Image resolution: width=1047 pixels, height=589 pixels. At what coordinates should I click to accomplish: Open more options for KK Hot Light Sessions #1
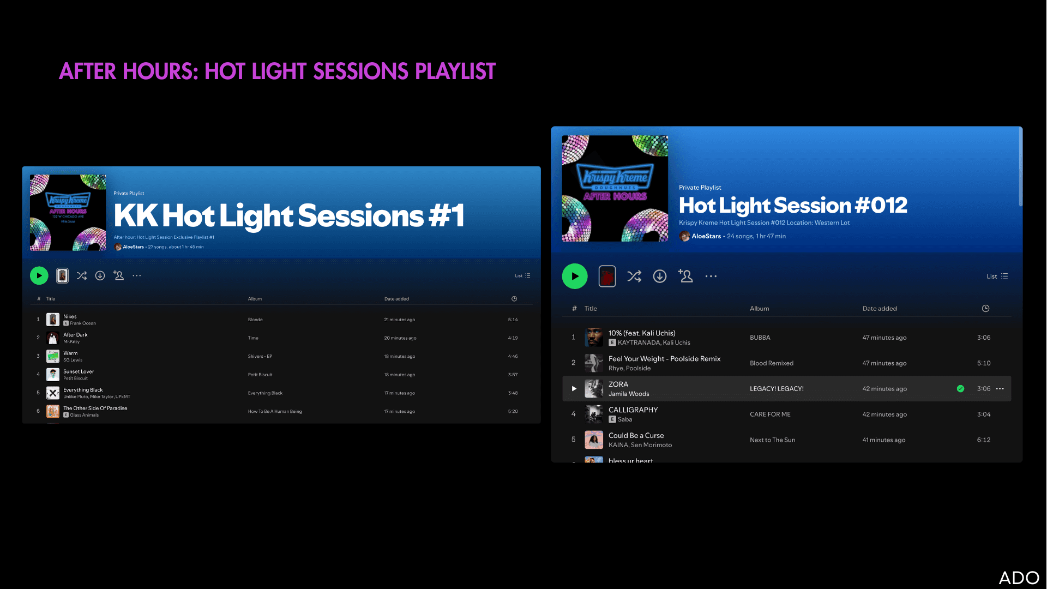pos(137,276)
